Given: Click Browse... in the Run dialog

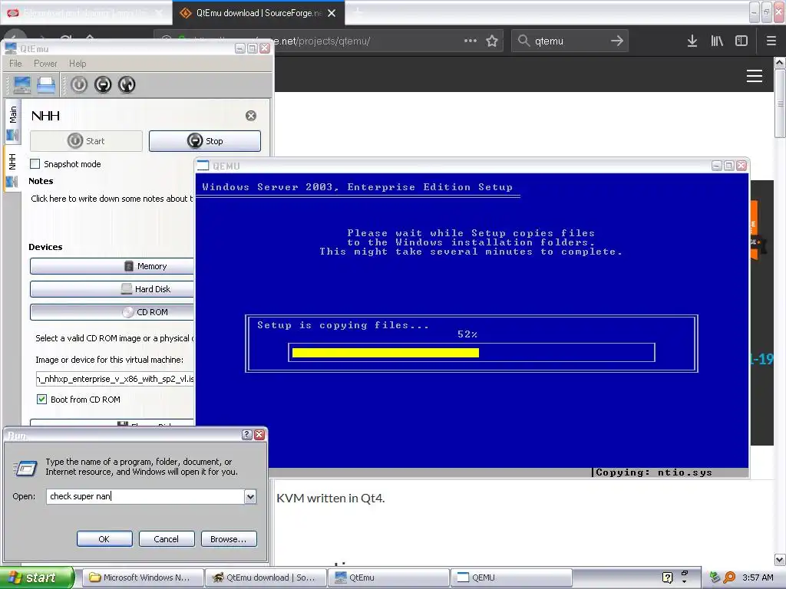Looking at the screenshot, I should point(229,539).
